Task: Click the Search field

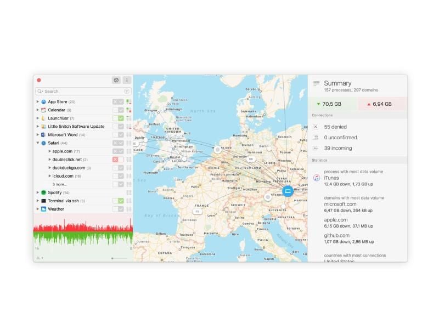Action: (83, 92)
